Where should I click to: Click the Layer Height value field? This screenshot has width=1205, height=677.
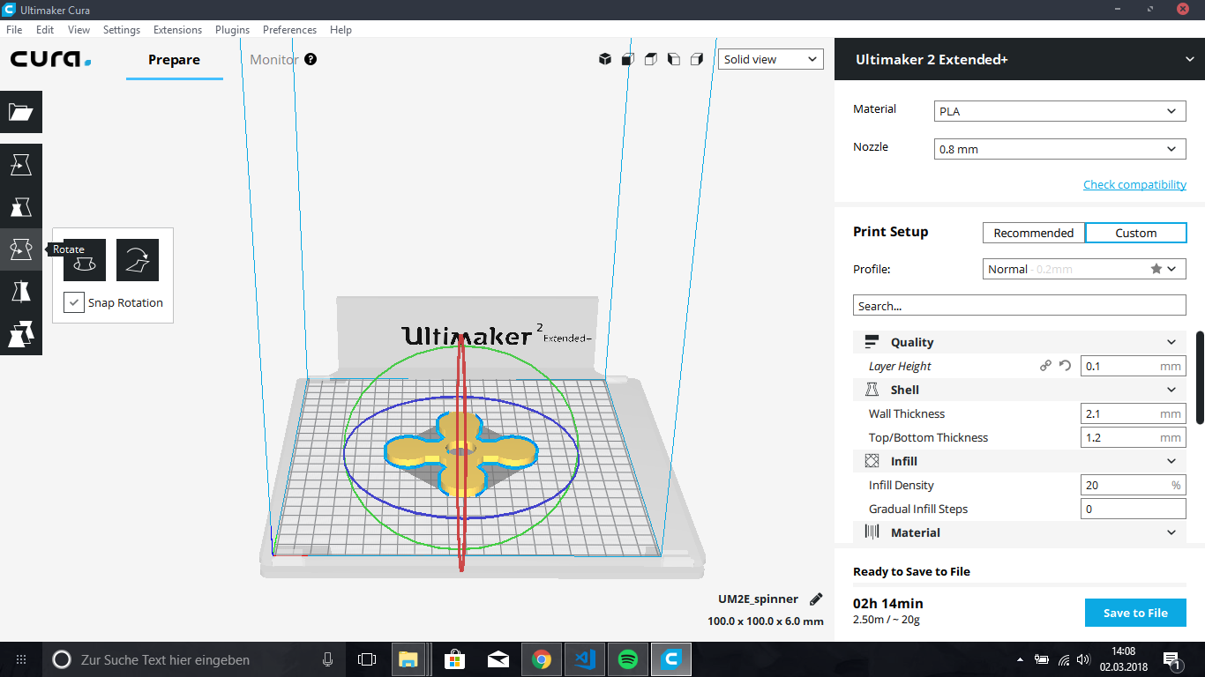1134,366
